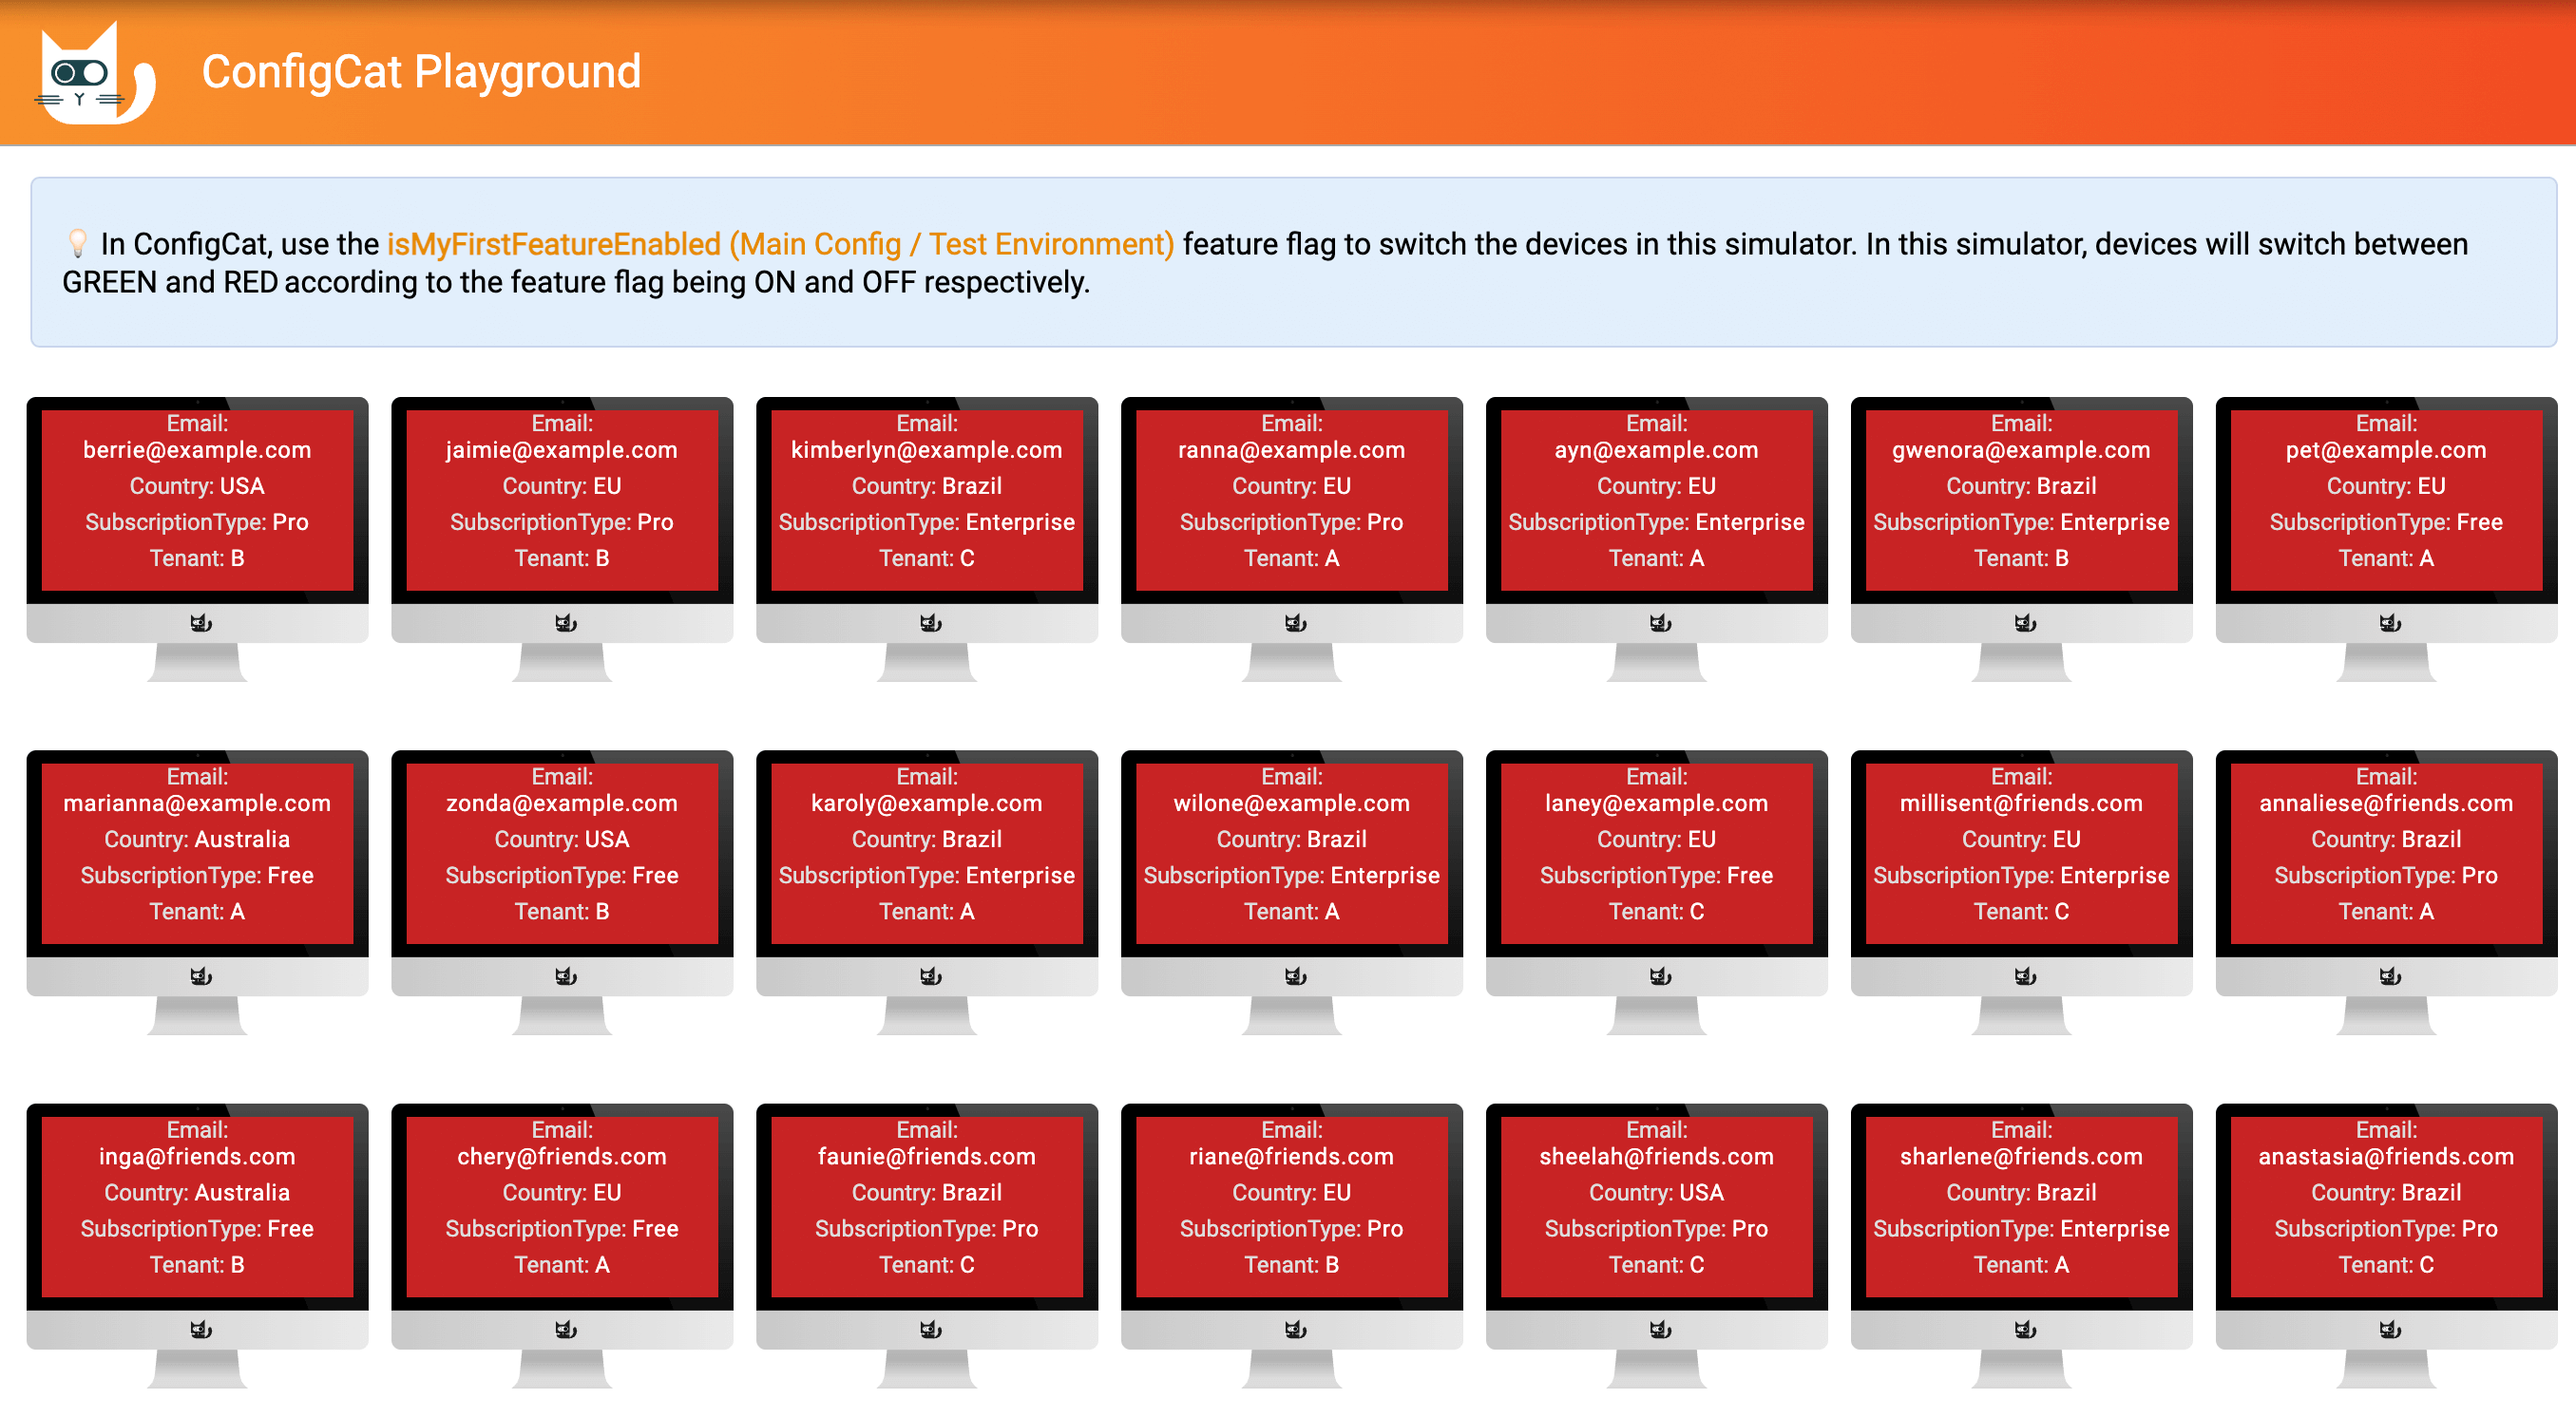This screenshot has height=1417, width=2576.
Task: Select the ranna@example.com device screen
Action: pos(1291,500)
